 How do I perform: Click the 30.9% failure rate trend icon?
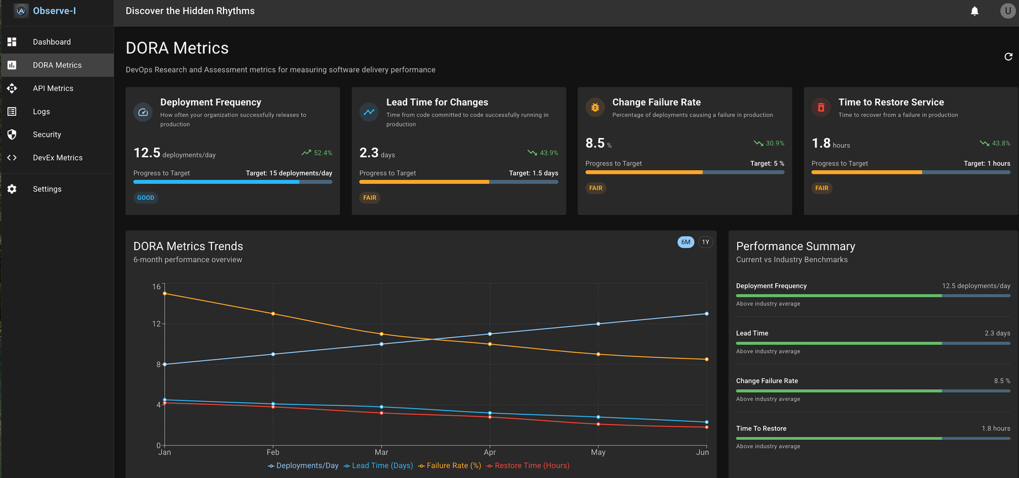(759, 143)
